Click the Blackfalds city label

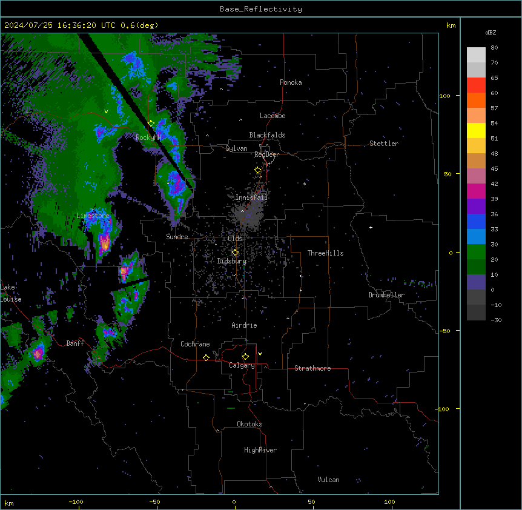tap(267, 135)
